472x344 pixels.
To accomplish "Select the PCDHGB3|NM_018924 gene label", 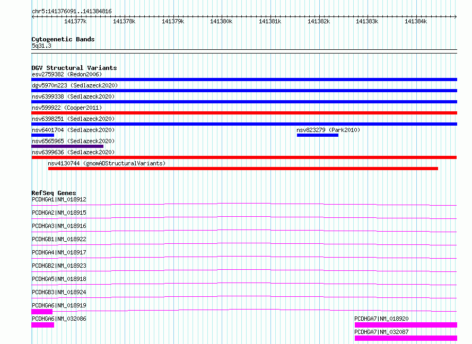I will [x=59, y=292].
